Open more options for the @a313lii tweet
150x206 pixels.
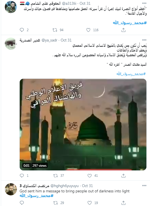pyautogui.click(x=144, y=3)
